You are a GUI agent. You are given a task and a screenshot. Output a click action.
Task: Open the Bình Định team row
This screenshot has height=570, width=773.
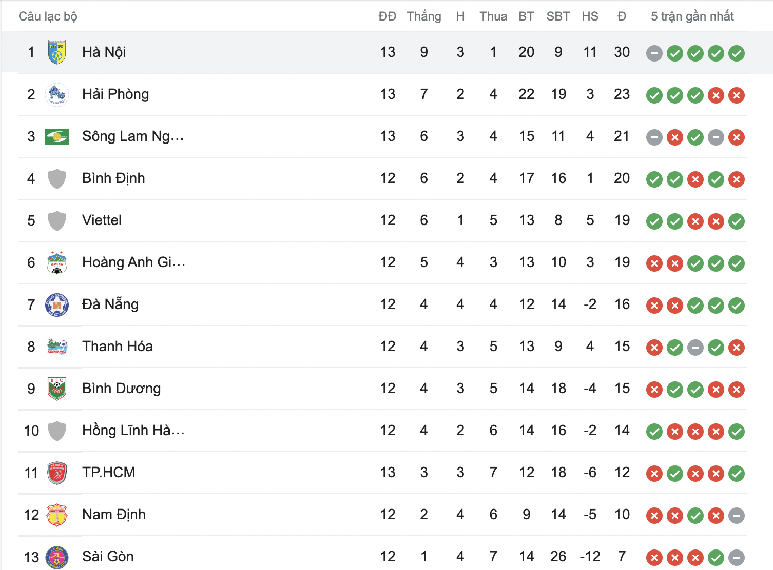pos(113,178)
